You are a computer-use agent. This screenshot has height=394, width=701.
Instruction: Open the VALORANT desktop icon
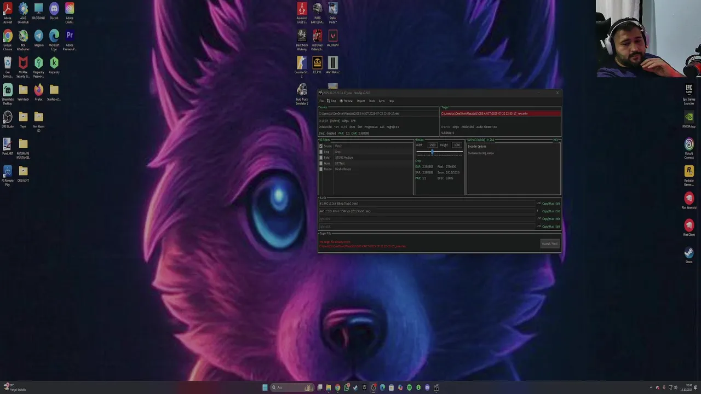click(x=332, y=38)
